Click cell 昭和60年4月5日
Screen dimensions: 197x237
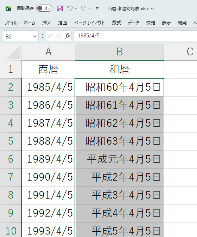(119, 87)
